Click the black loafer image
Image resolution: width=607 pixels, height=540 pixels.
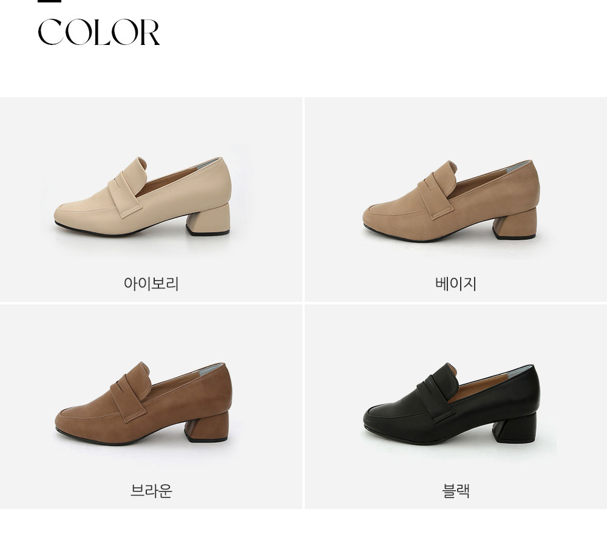click(x=452, y=404)
